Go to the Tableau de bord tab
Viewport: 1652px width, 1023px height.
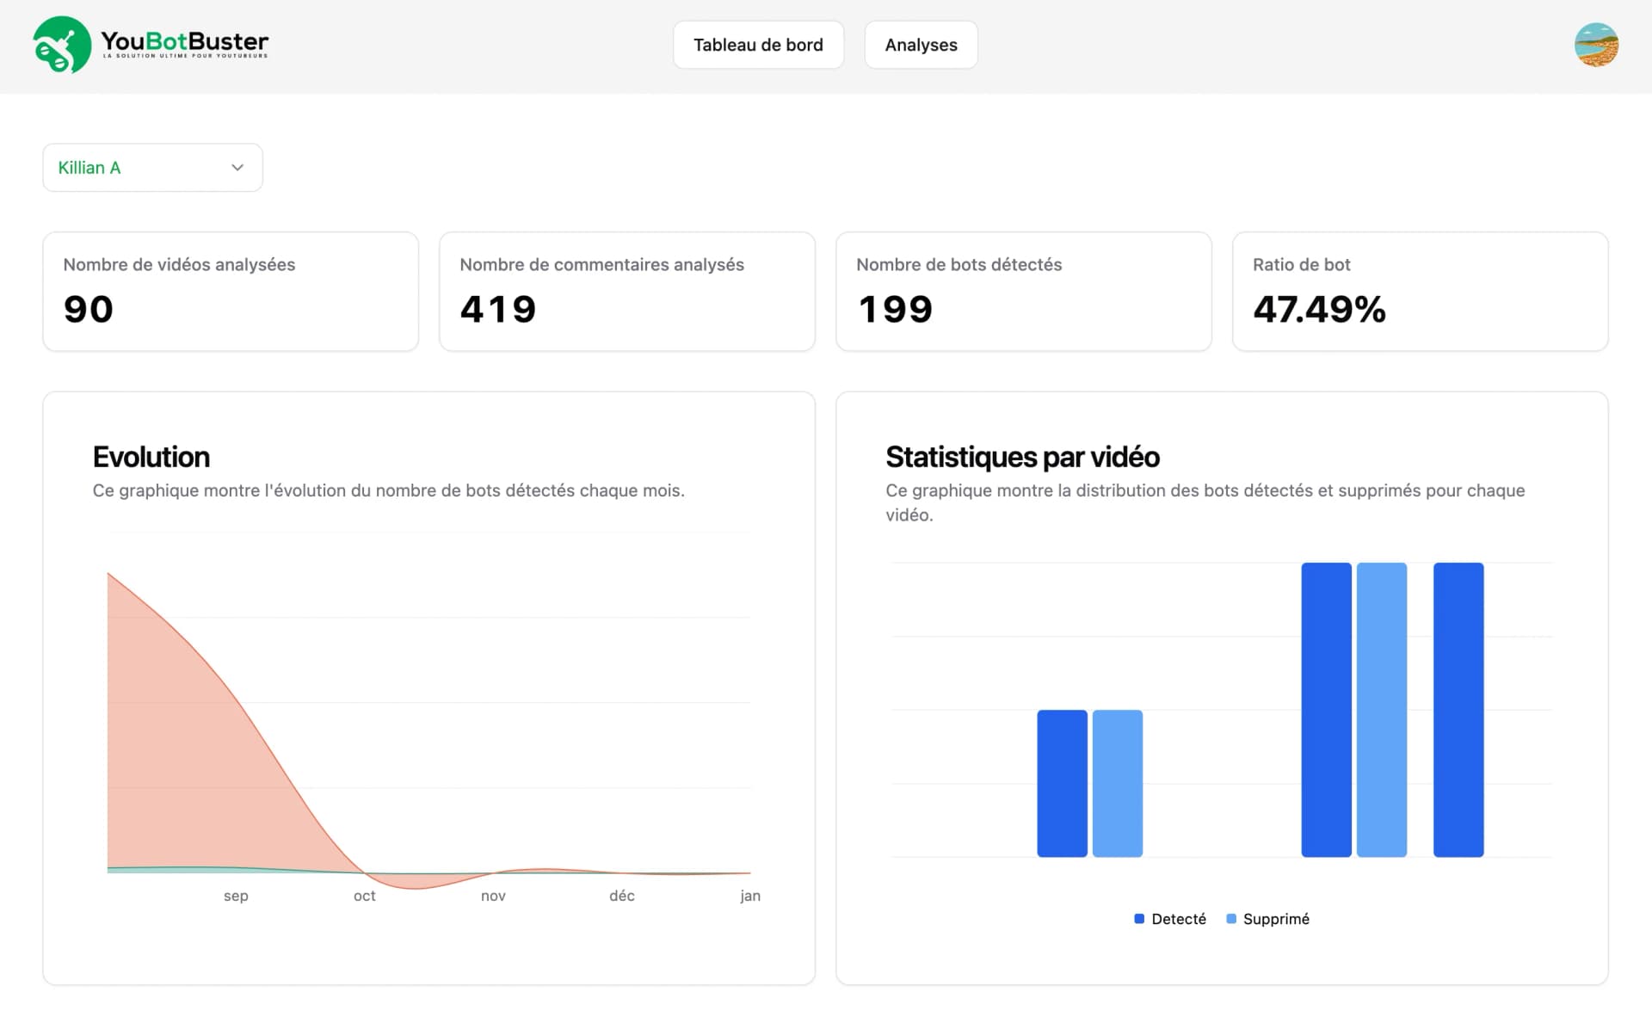[x=758, y=44]
